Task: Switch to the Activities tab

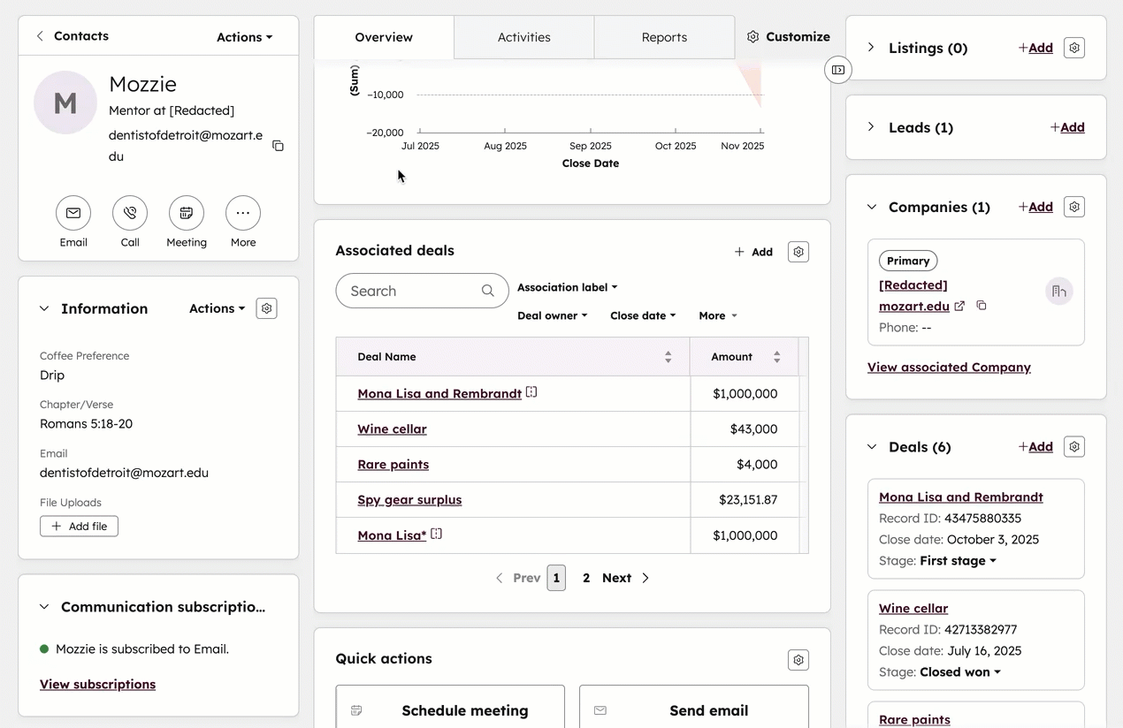Action: click(x=523, y=37)
